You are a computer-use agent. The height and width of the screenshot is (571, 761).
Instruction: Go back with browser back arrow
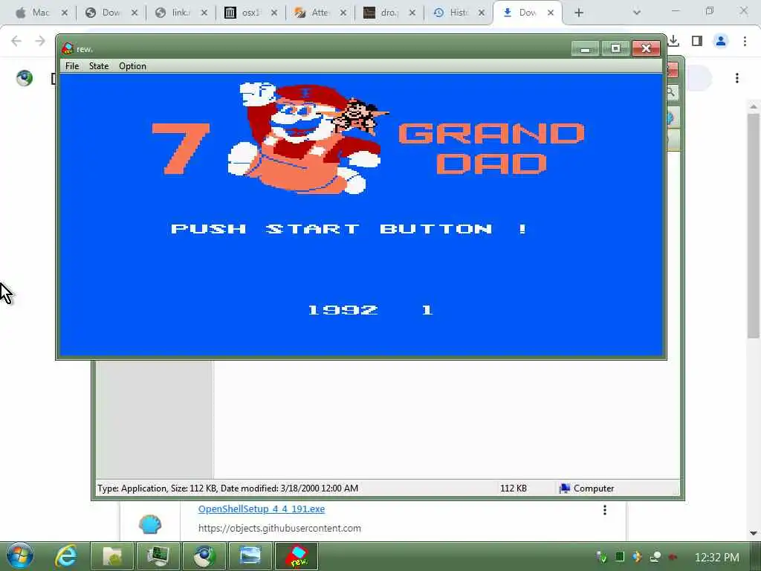pos(16,41)
